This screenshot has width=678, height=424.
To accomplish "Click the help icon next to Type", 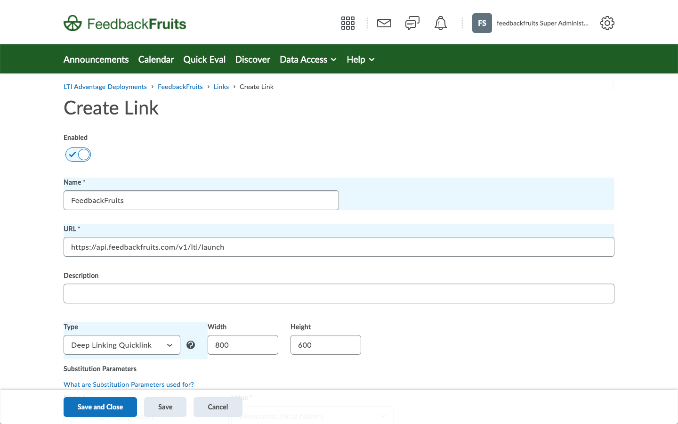I will tap(191, 345).
